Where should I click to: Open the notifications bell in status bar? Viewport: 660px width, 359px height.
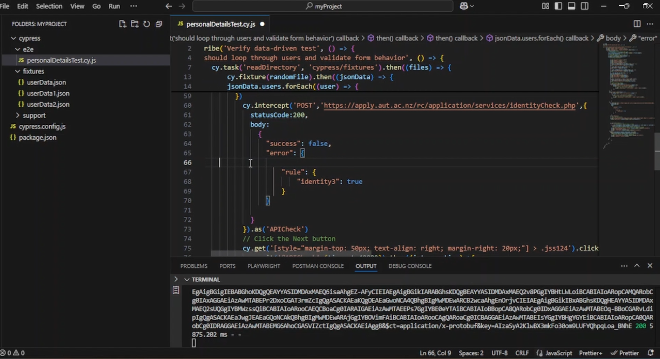[x=650, y=353]
